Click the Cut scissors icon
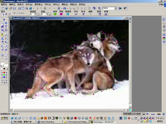This screenshot has height=124, width=166. tap(37, 8)
